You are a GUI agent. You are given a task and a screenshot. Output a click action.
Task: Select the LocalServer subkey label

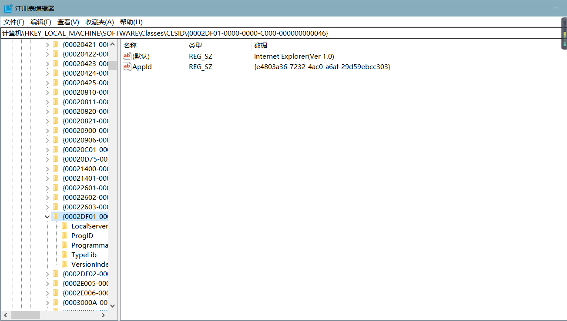89,226
